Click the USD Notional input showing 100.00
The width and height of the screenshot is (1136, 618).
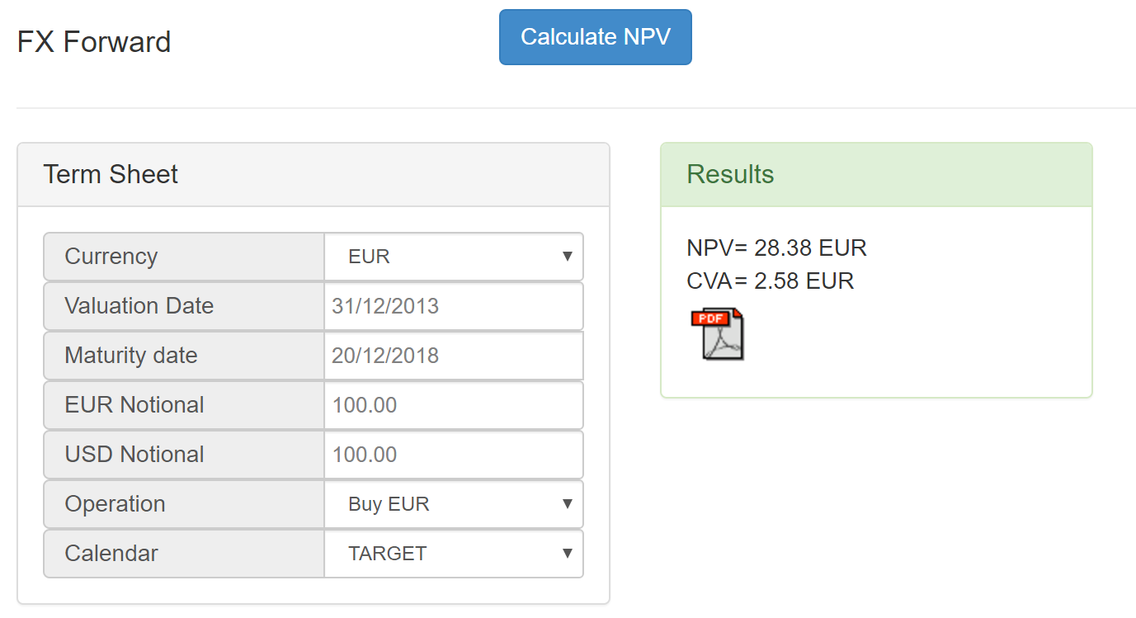pyautogui.click(x=454, y=454)
